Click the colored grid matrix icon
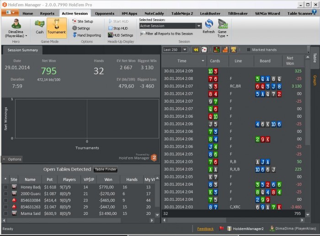 216,49
